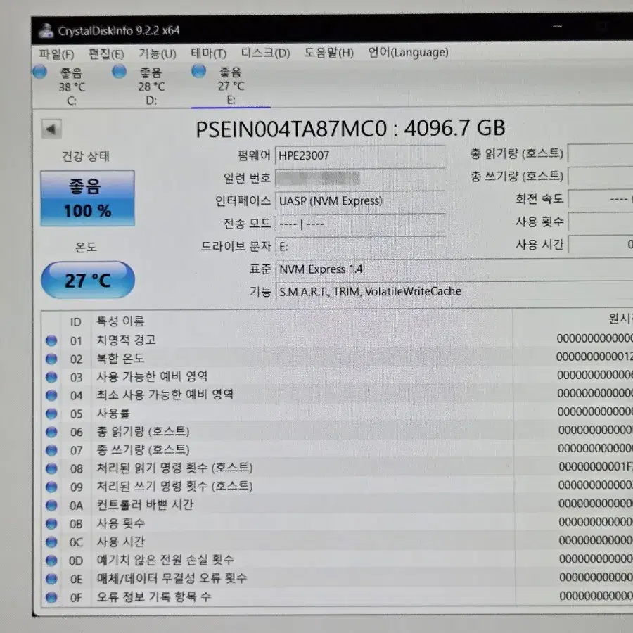Select the E: drive tab at 27 °C
Image resolution: width=633 pixels, height=633 pixels.
(231, 86)
